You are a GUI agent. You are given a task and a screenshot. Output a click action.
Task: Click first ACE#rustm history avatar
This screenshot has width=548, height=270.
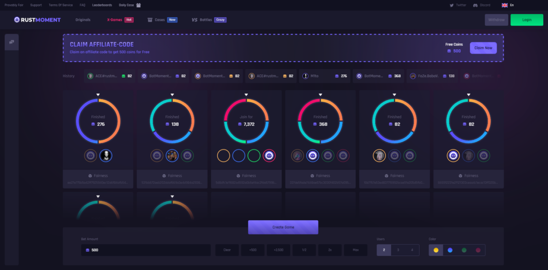(x=90, y=76)
